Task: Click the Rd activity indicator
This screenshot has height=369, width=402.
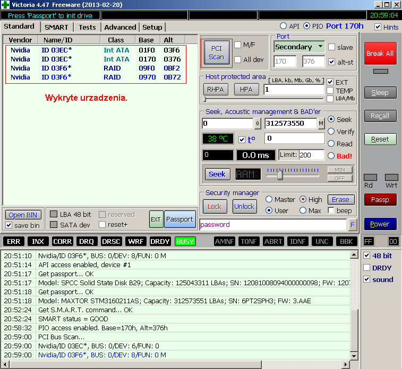Action: pos(370,177)
